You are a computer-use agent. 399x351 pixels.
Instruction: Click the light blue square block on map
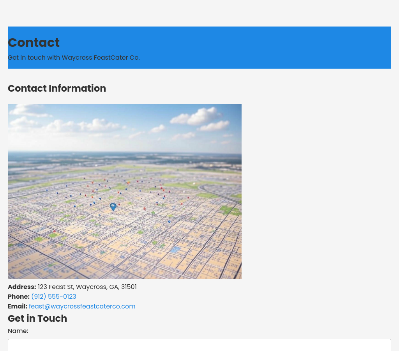tap(175, 249)
